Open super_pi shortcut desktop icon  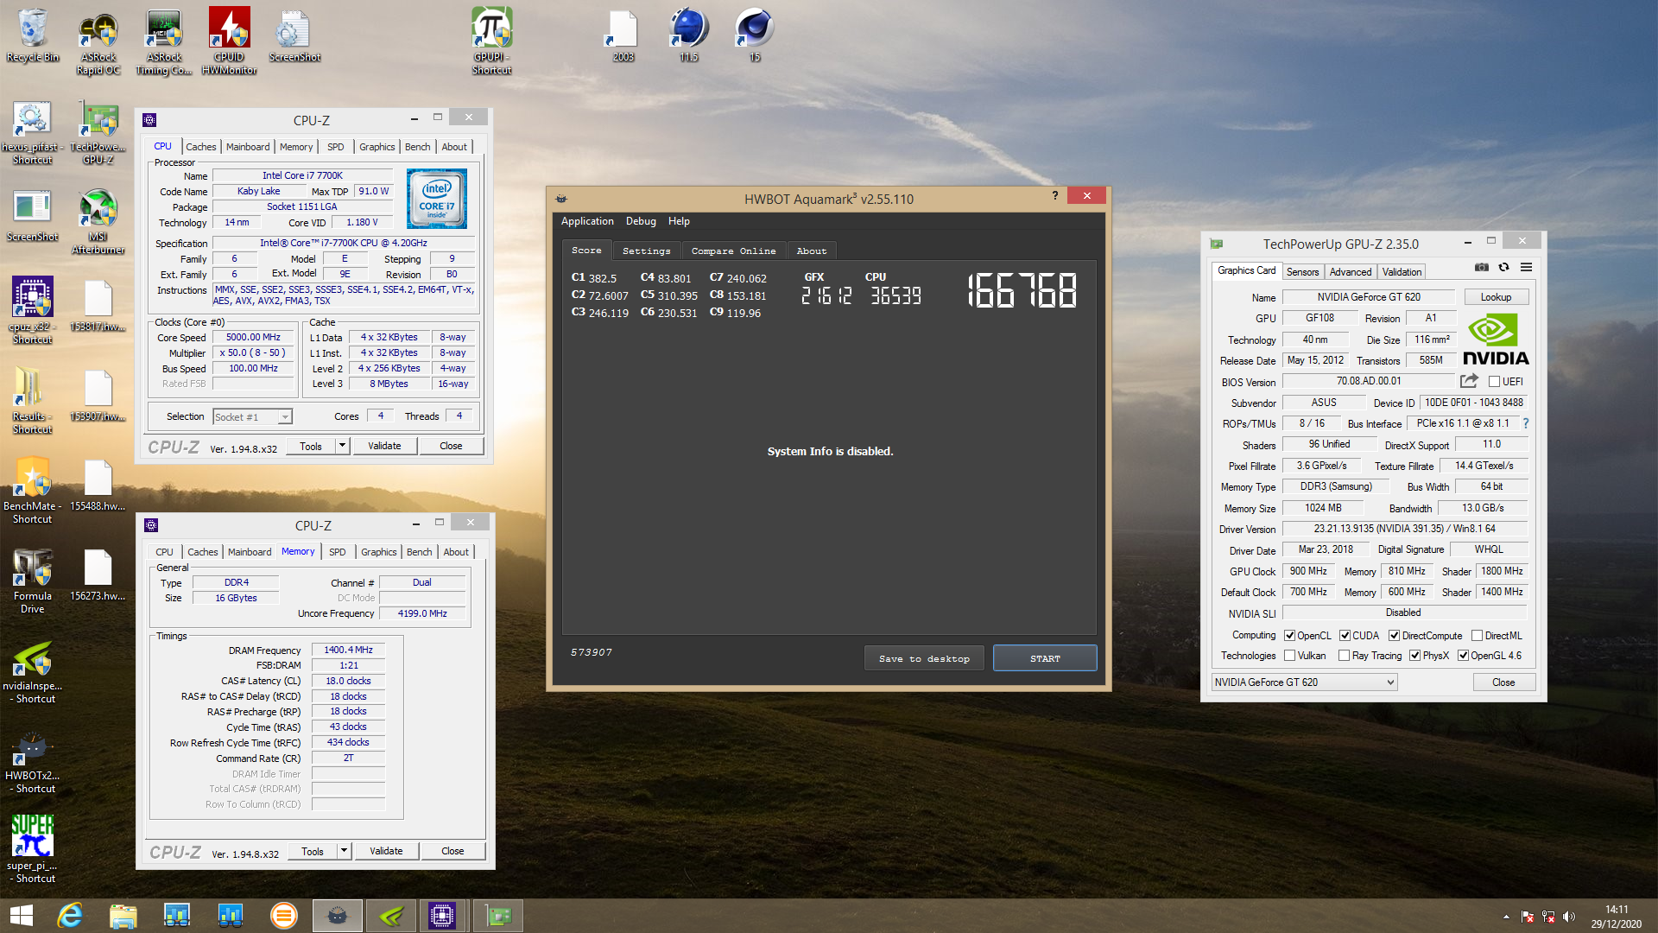pyautogui.click(x=33, y=850)
